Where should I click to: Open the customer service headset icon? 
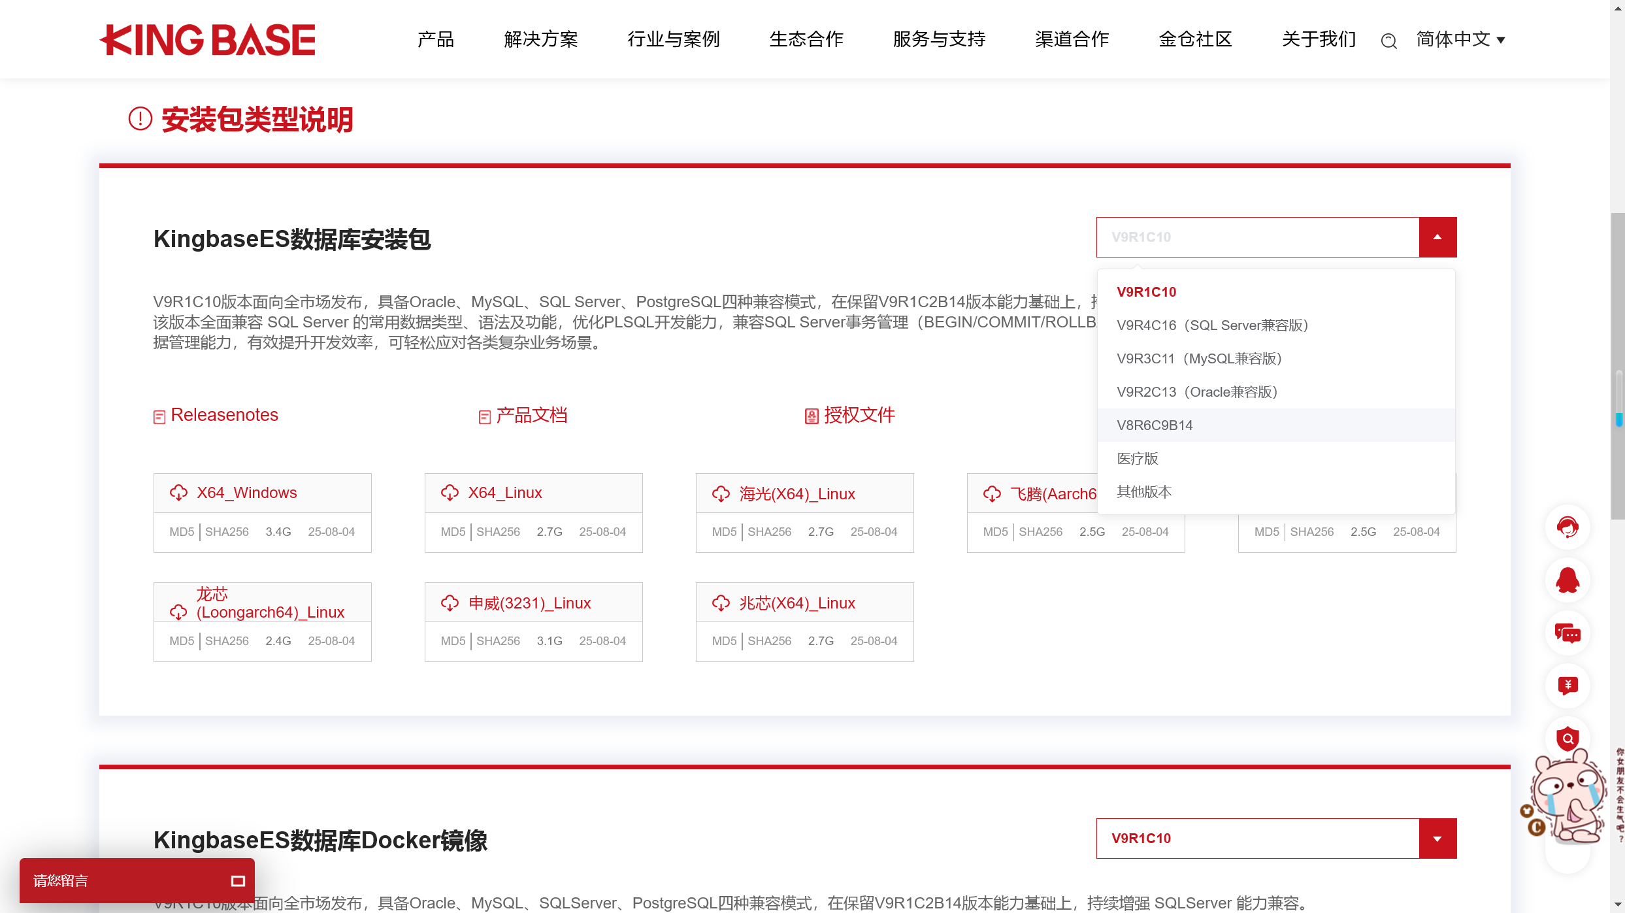tap(1568, 527)
